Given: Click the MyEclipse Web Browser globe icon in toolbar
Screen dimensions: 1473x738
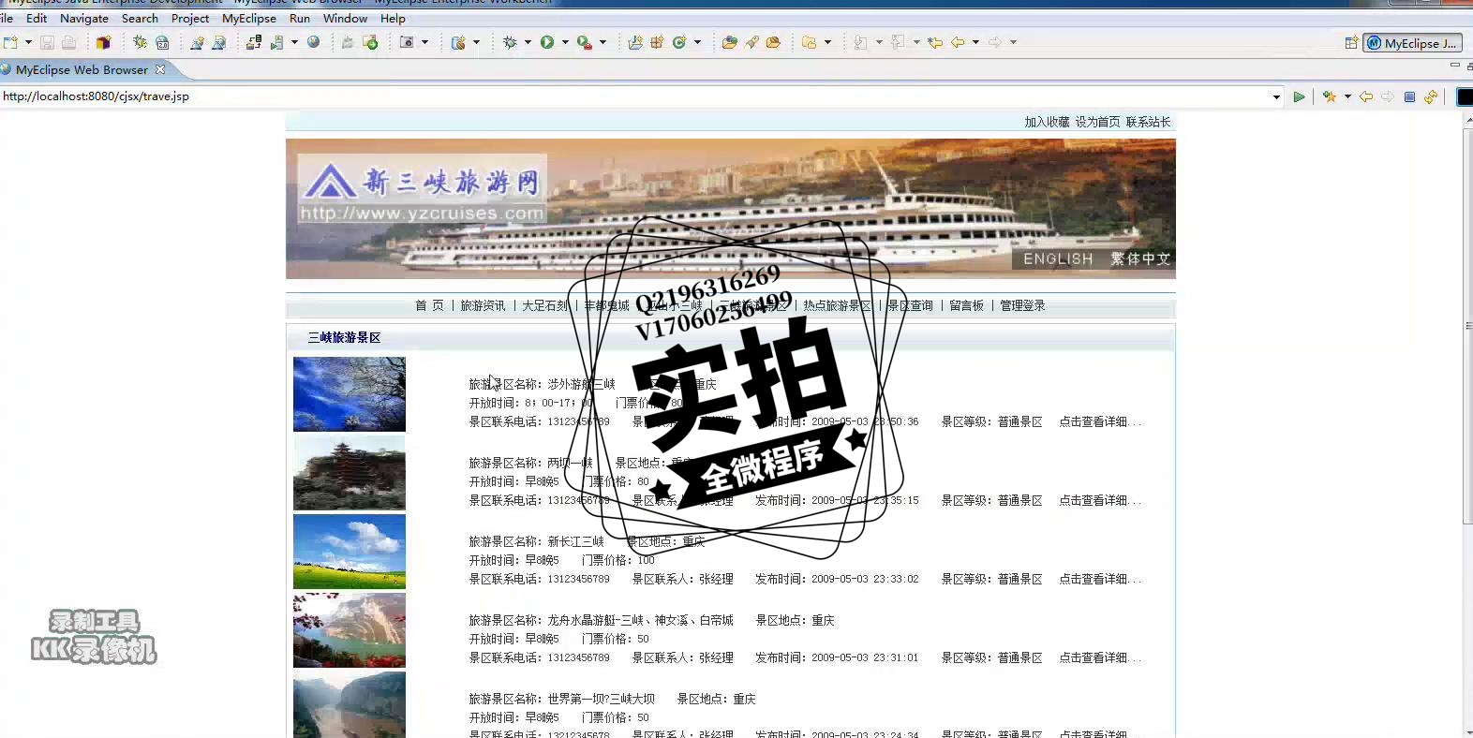Looking at the screenshot, I should 314,42.
